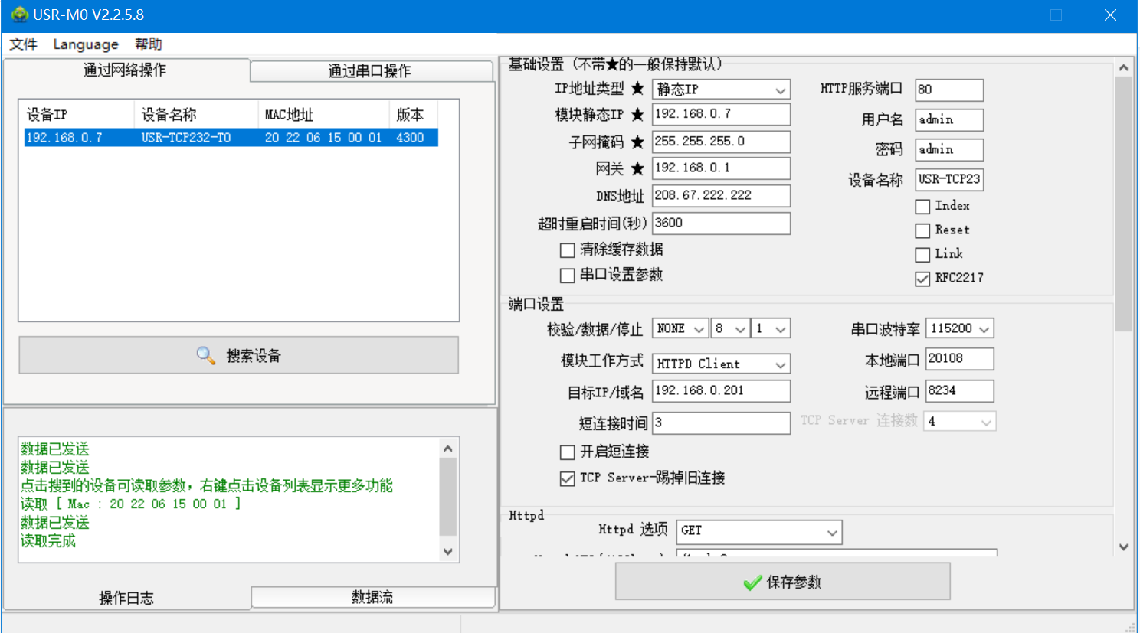Open the IP地址类型 dropdown showing 静态IP
Viewport: 1140px width, 633px height.
click(721, 90)
